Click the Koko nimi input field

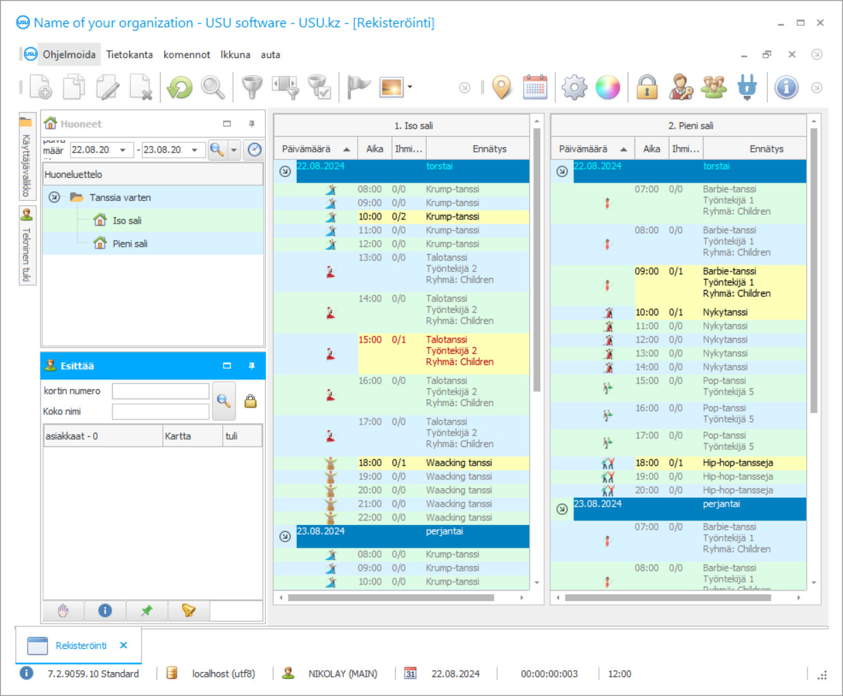coord(161,412)
